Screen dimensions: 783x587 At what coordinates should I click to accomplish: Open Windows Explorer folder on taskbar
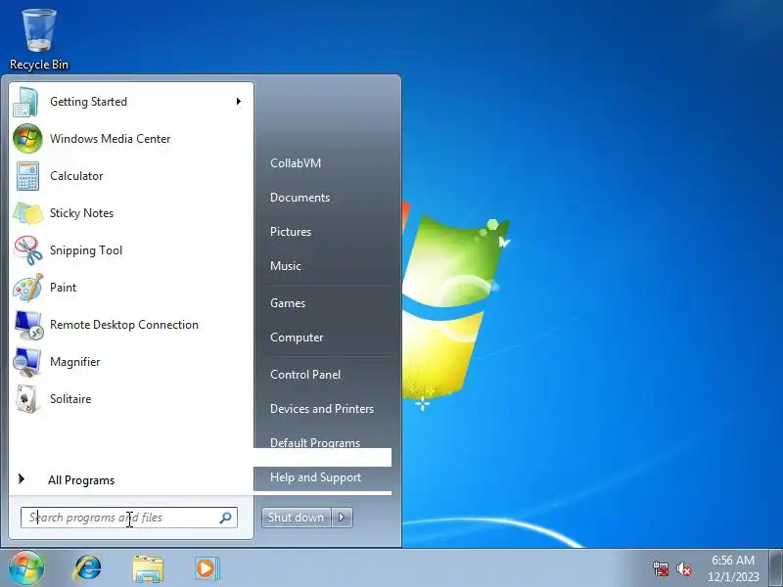pos(148,568)
